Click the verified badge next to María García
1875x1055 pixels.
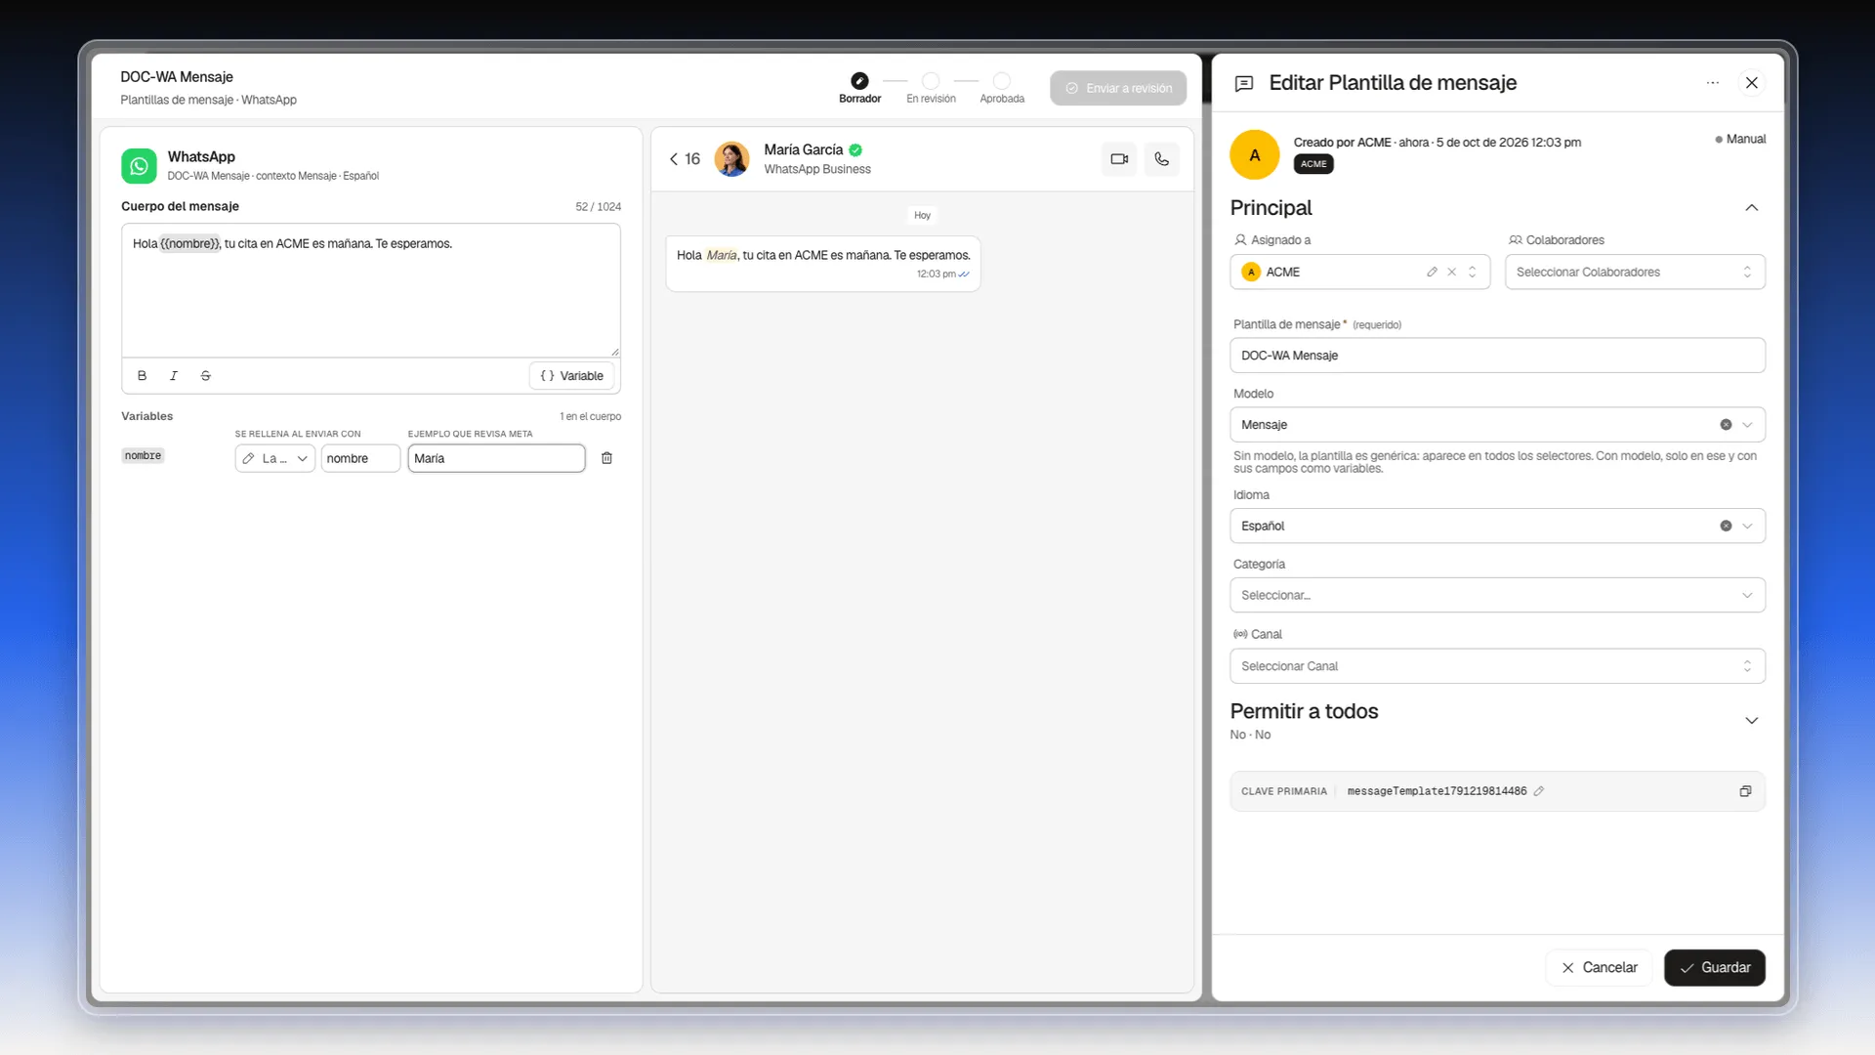tap(855, 149)
